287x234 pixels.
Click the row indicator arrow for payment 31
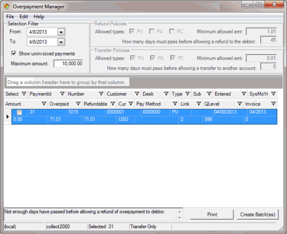(7, 117)
